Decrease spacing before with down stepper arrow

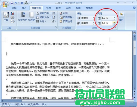click(114, 19)
